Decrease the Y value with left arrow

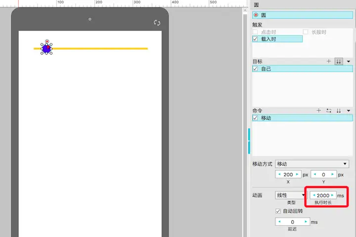click(314, 174)
